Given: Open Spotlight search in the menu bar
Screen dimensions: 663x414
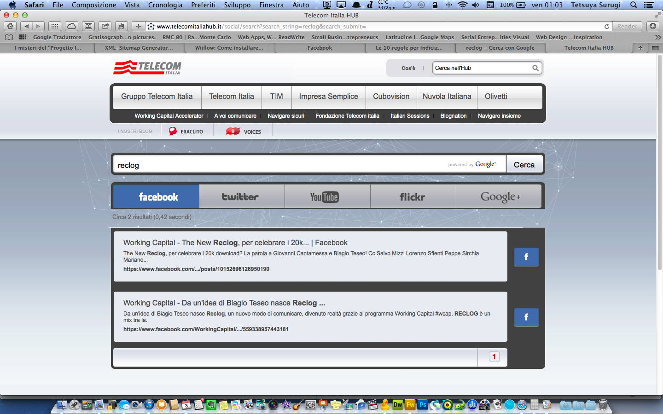Looking at the screenshot, I should 634,5.
